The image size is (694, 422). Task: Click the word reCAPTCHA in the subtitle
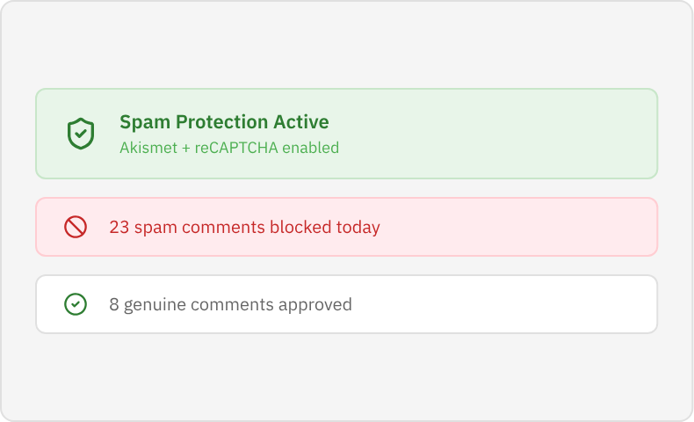(x=236, y=148)
